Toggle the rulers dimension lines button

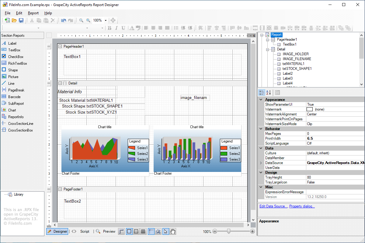[121, 231]
